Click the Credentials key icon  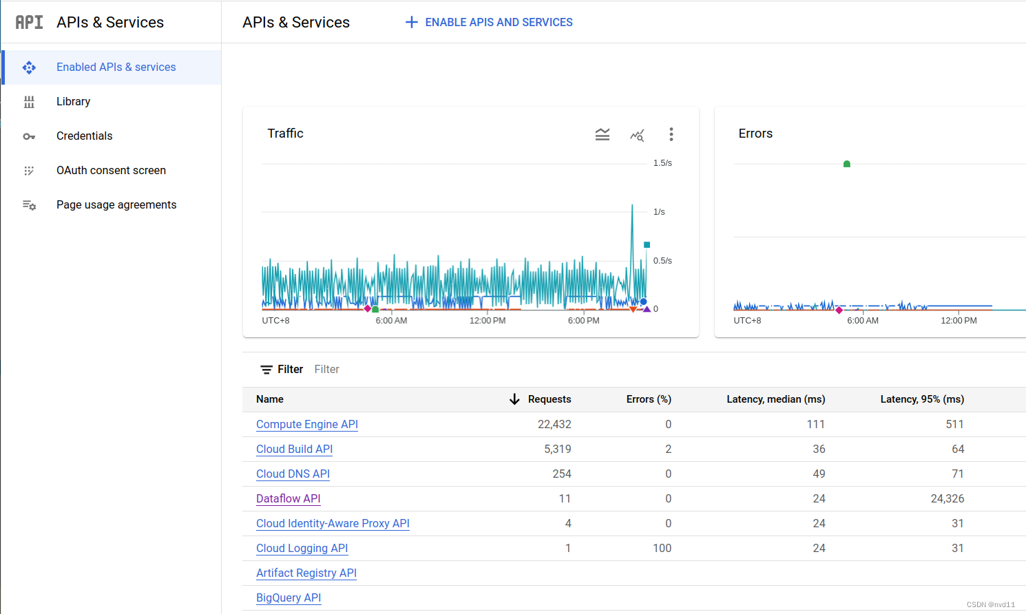[x=29, y=136]
